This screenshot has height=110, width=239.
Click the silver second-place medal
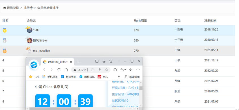5,40
